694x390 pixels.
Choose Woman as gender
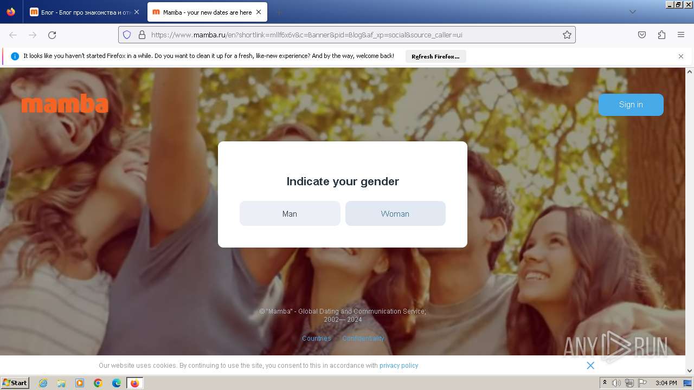[395, 213]
